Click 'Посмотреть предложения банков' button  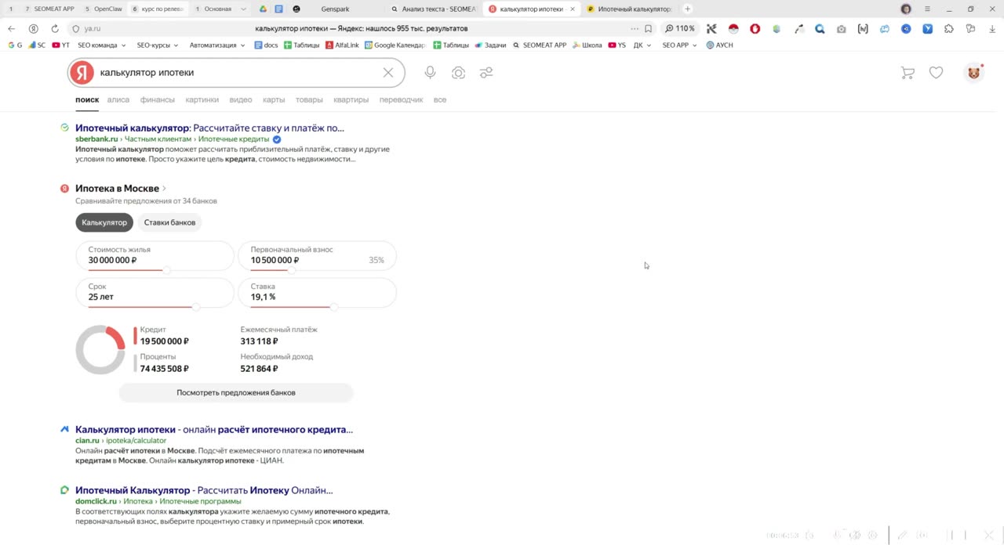point(236,392)
